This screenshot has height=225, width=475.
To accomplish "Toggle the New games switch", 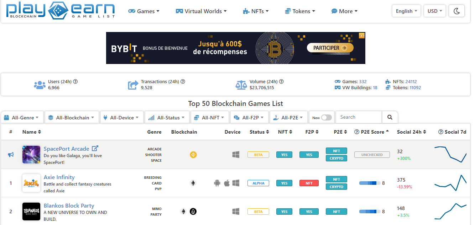I will pos(326,118).
